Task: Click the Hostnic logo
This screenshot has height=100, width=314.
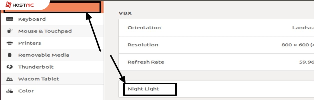Action: click(x=19, y=5)
